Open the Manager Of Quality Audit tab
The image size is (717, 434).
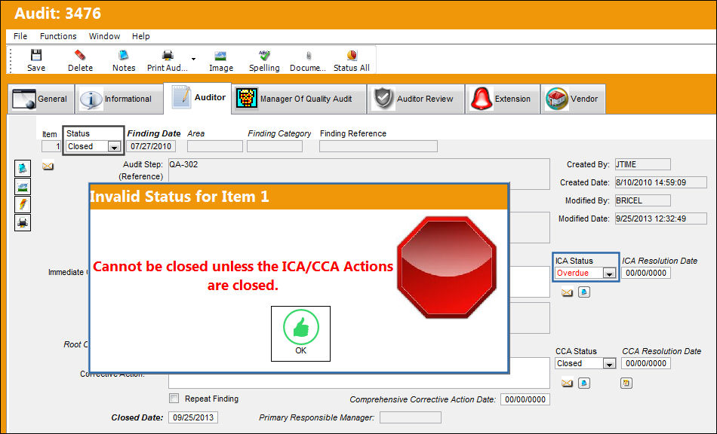299,99
